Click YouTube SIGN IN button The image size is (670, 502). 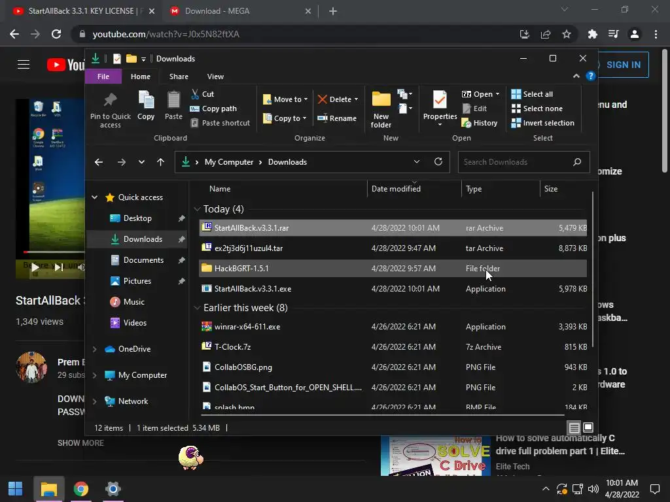tap(623, 65)
